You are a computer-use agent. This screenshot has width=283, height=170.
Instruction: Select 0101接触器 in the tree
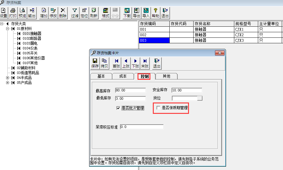click(32, 33)
